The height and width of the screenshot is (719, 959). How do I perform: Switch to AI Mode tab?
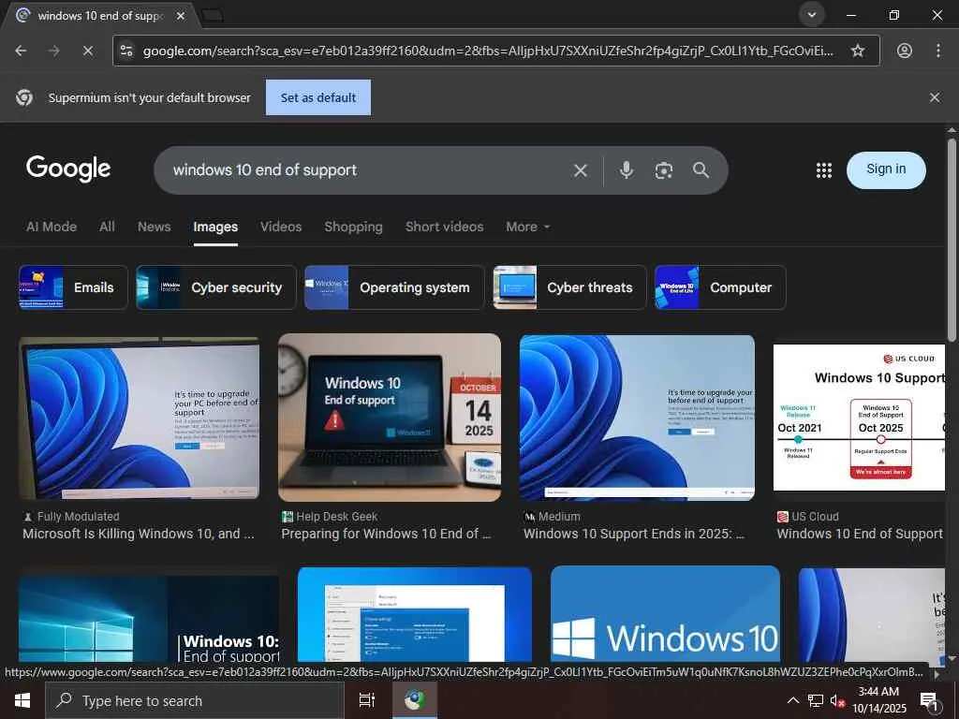click(x=52, y=227)
